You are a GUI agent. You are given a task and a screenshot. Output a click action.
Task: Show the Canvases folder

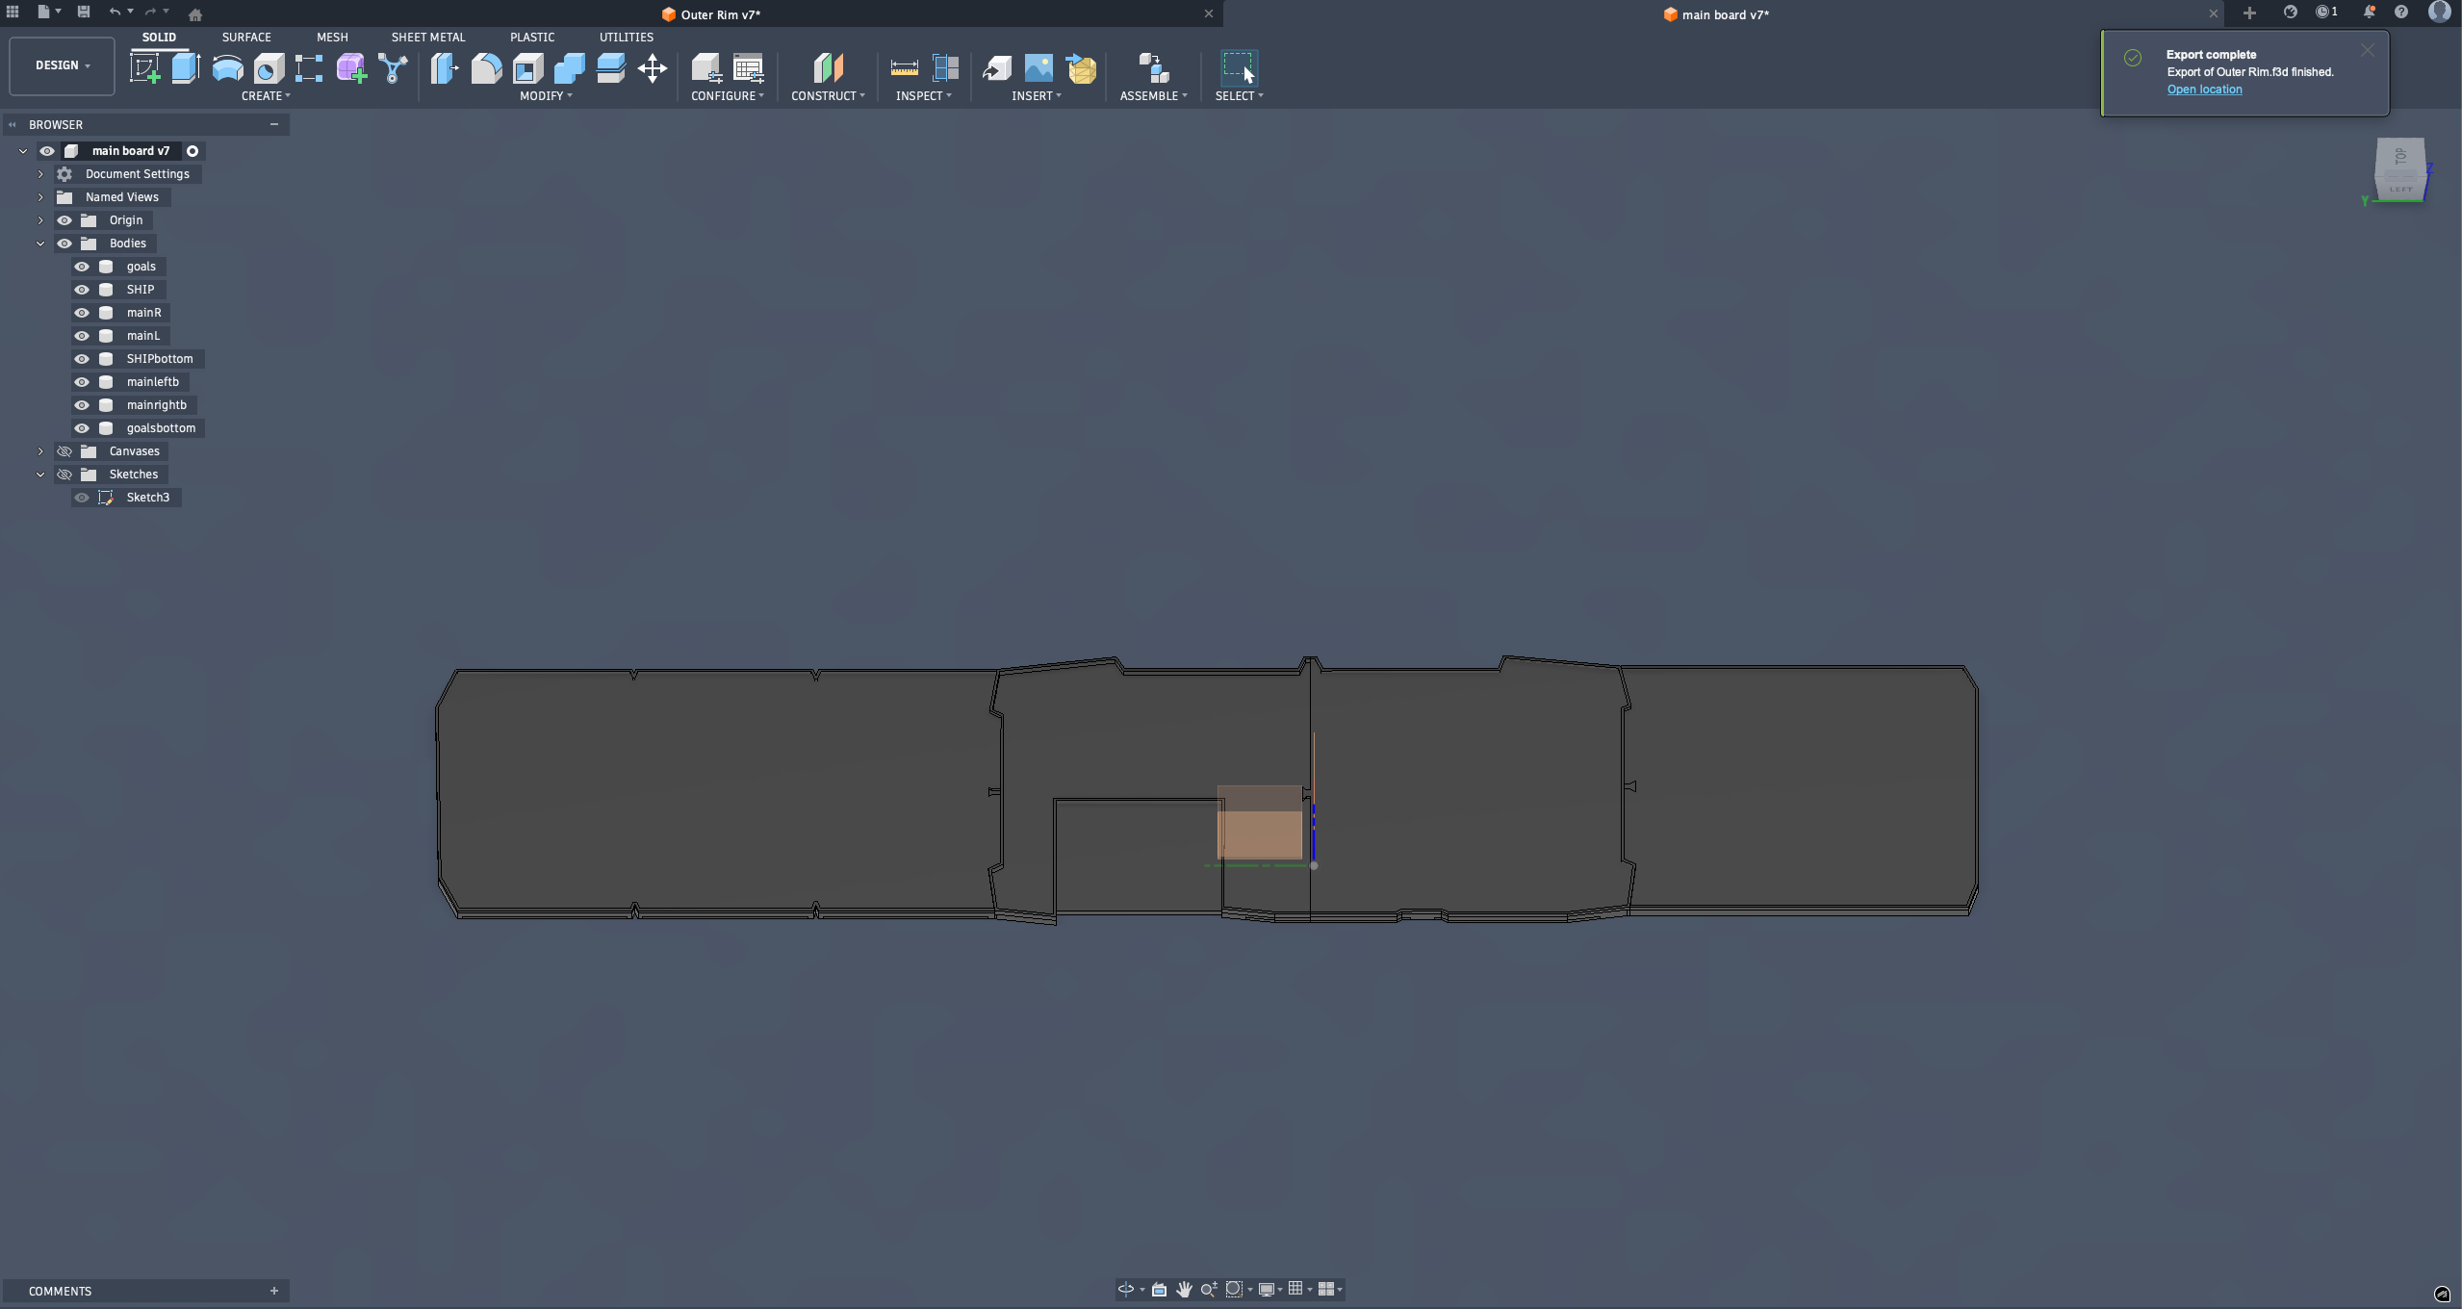tap(64, 451)
